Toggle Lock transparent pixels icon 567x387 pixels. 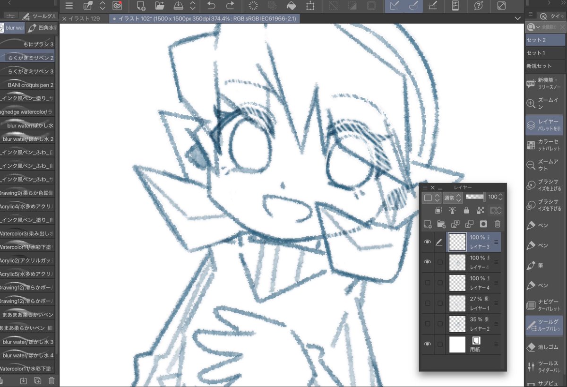tap(481, 210)
